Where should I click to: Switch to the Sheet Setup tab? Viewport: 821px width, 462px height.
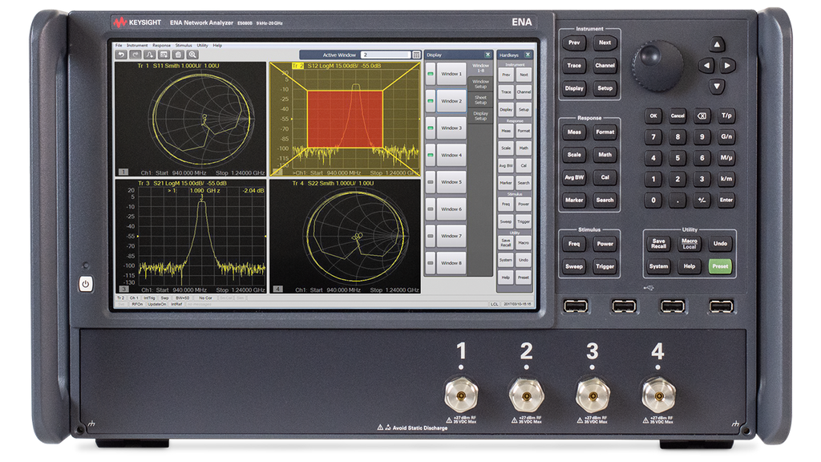pyautogui.click(x=480, y=98)
